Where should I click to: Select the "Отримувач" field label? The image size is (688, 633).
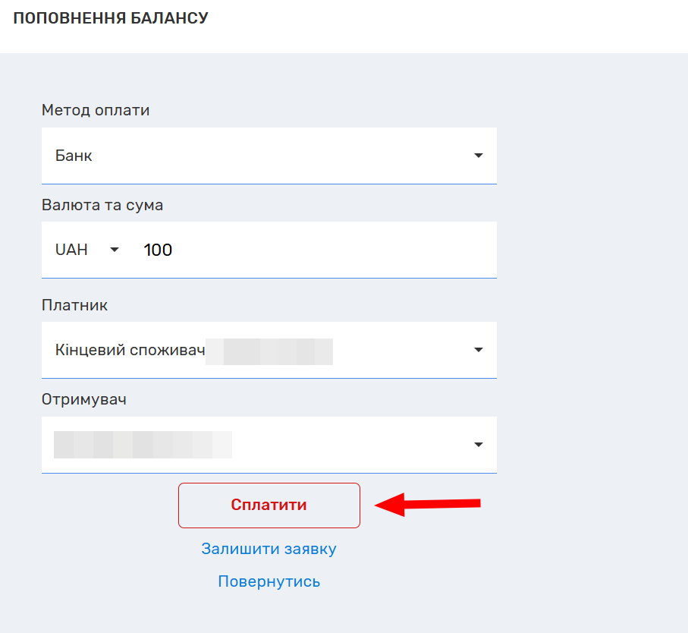click(x=84, y=399)
